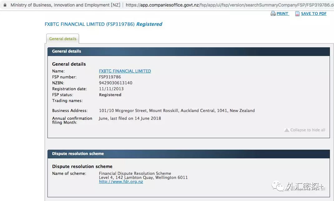Viewport: 334px width, 201px height.
Task: Visit the http://www.fdr.org.nz link
Action: [x=121, y=182]
